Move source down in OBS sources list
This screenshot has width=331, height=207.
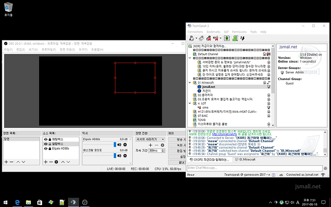68,162
